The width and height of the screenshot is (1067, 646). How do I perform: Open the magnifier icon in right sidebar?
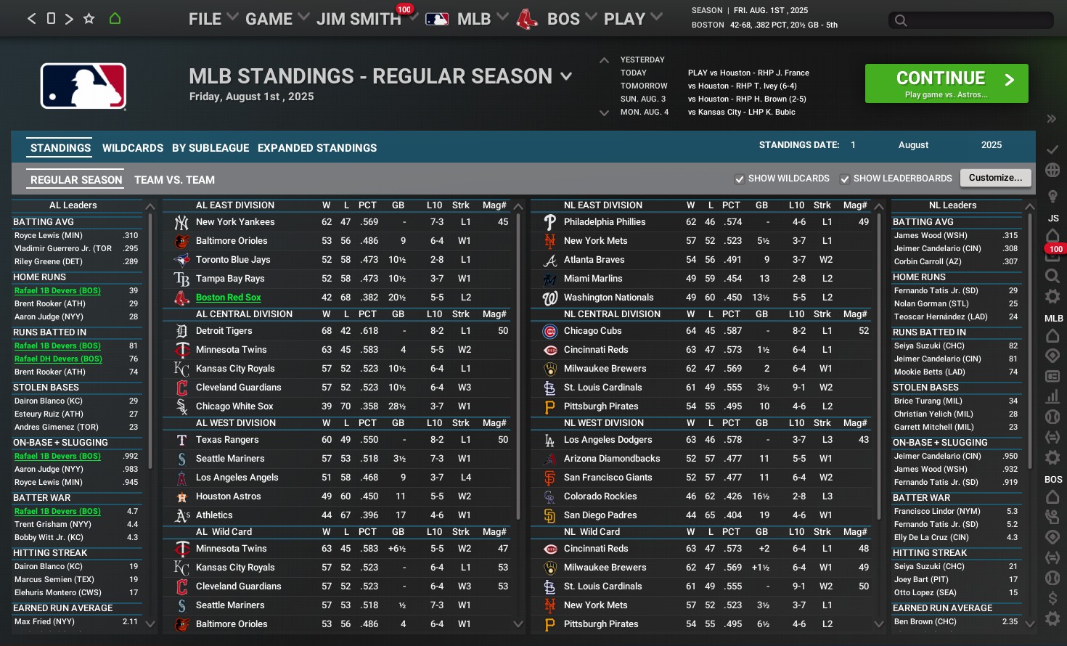(1052, 276)
